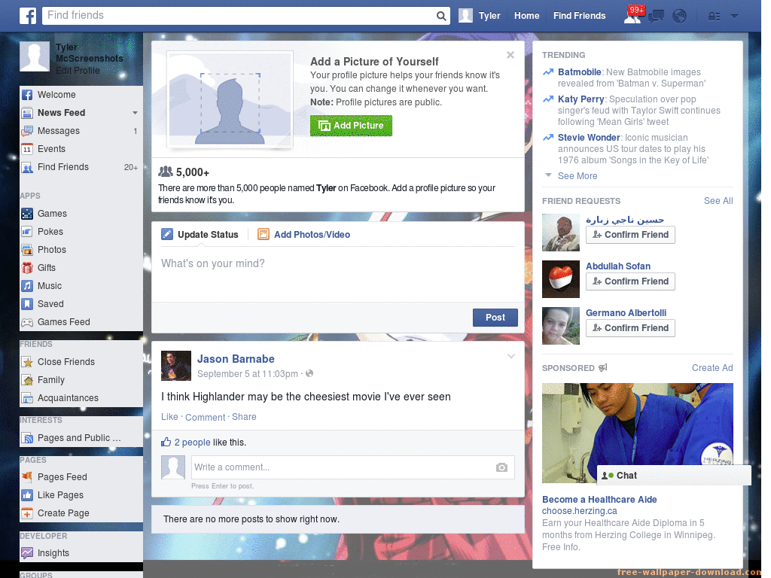Confirm friend request from Germano Albertolli
771x578 pixels.
coord(630,328)
